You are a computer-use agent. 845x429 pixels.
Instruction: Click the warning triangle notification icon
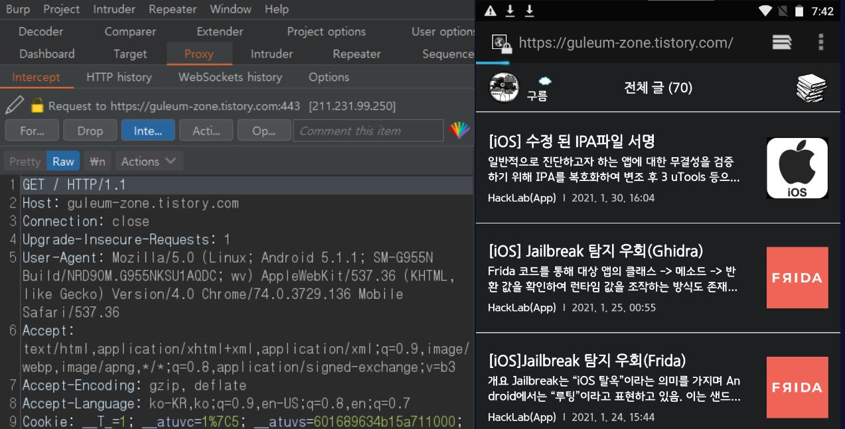coord(490,11)
